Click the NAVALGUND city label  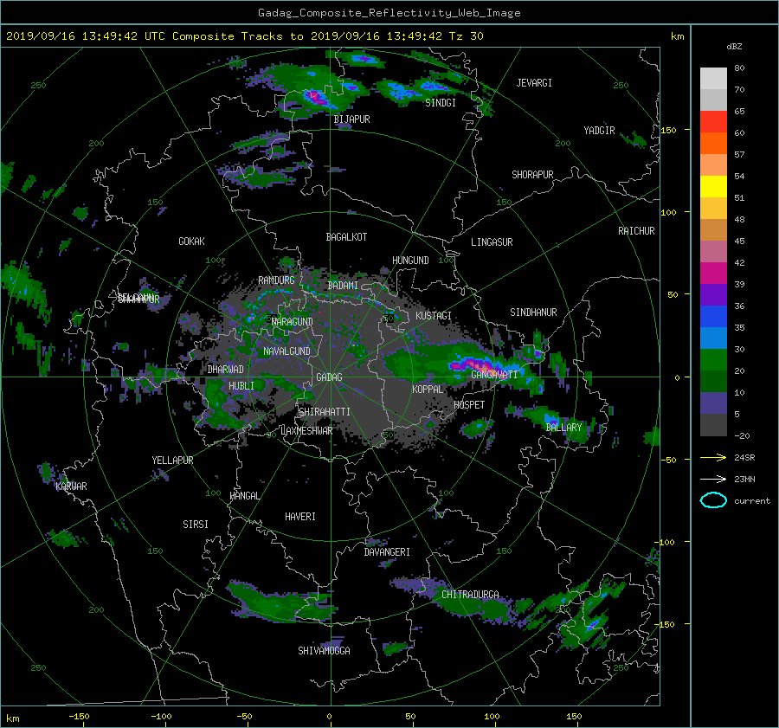click(286, 351)
